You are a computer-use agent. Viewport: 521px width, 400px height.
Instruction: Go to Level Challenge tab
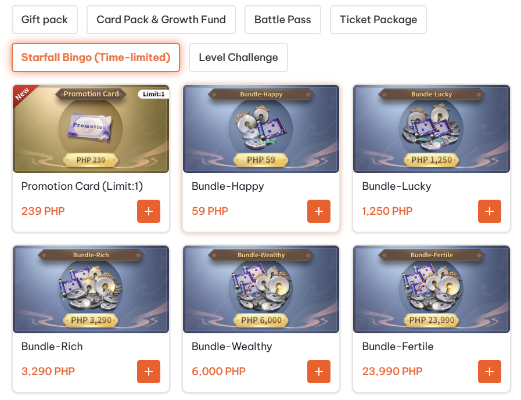tap(238, 57)
